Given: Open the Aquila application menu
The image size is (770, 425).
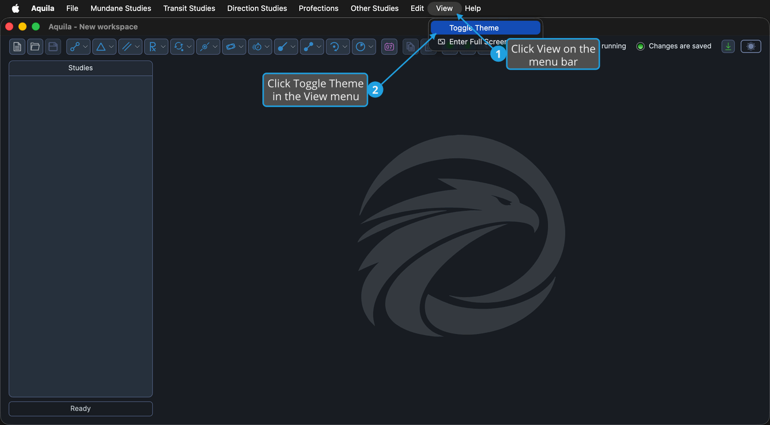Looking at the screenshot, I should [43, 8].
